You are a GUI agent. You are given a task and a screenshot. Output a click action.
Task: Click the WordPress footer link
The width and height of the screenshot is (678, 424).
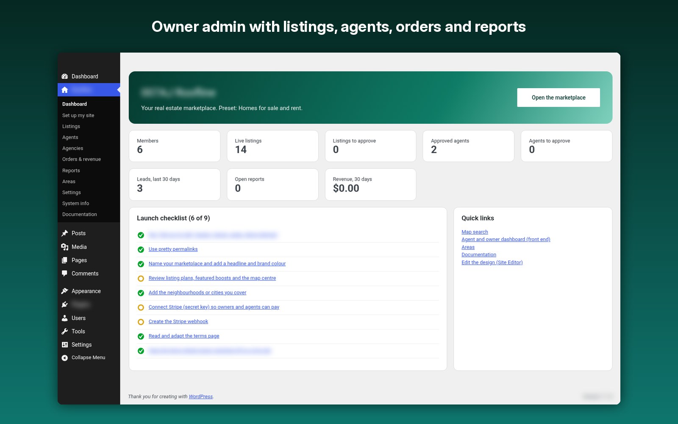click(x=201, y=396)
